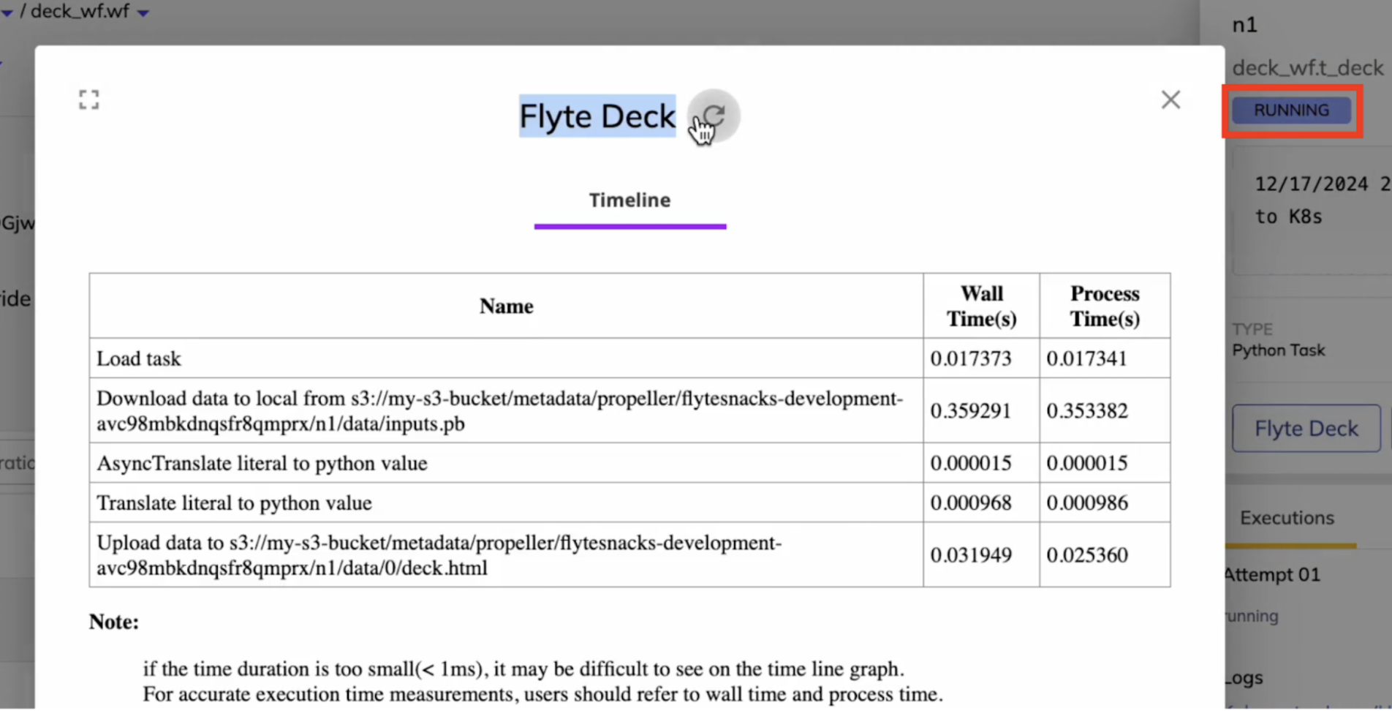Viewport: 1392px width, 711px height.
Task: Click wall time value 0.359291
Action: point(971,410)
